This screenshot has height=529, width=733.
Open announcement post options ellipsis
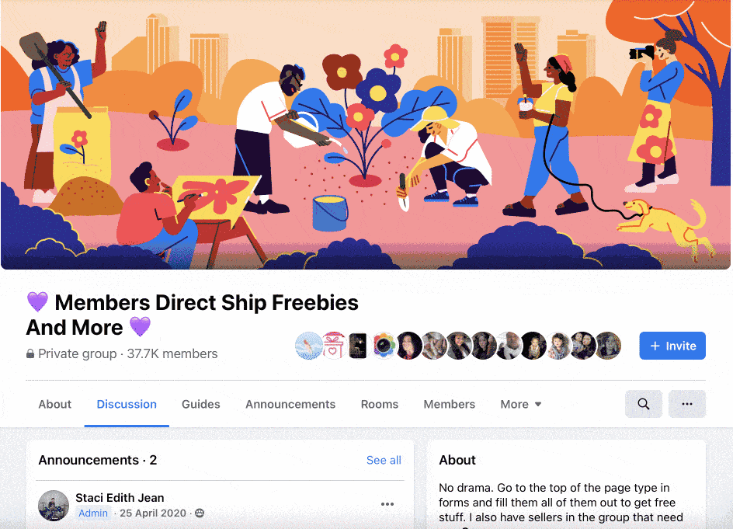tap(387, 504)
